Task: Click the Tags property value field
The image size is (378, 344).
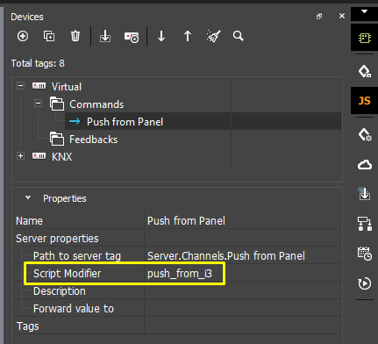Action: 243,326
